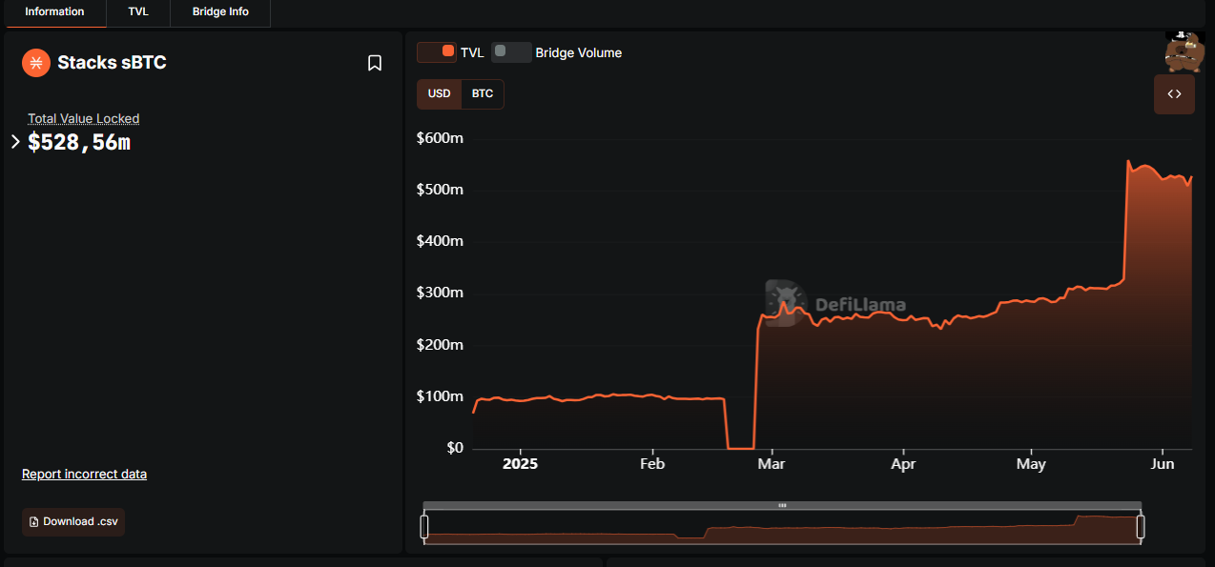
Task: Open the TVL tab
Action: (x=138, y=12)
